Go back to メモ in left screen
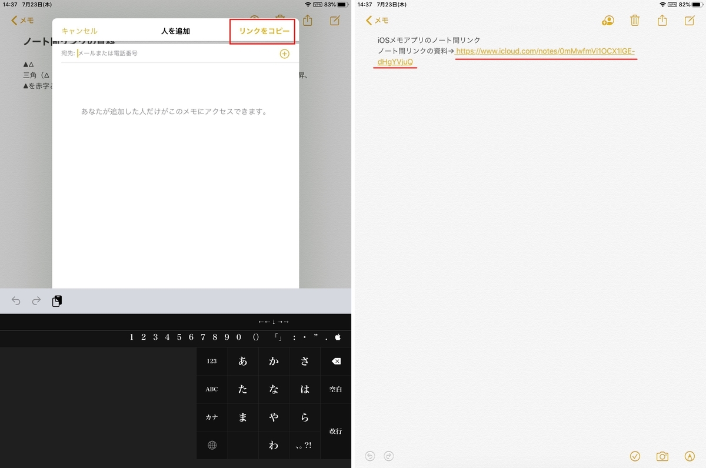This screenshot has width=706, height=468. tap(23, 21)
